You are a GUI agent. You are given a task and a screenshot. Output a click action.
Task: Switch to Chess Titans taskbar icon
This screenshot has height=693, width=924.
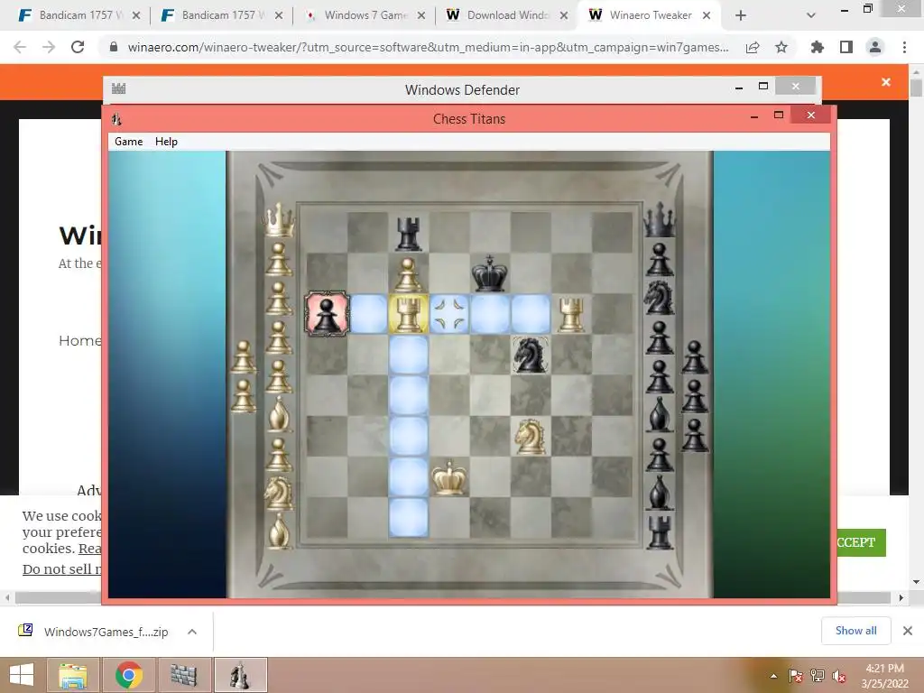click(240, 675)
